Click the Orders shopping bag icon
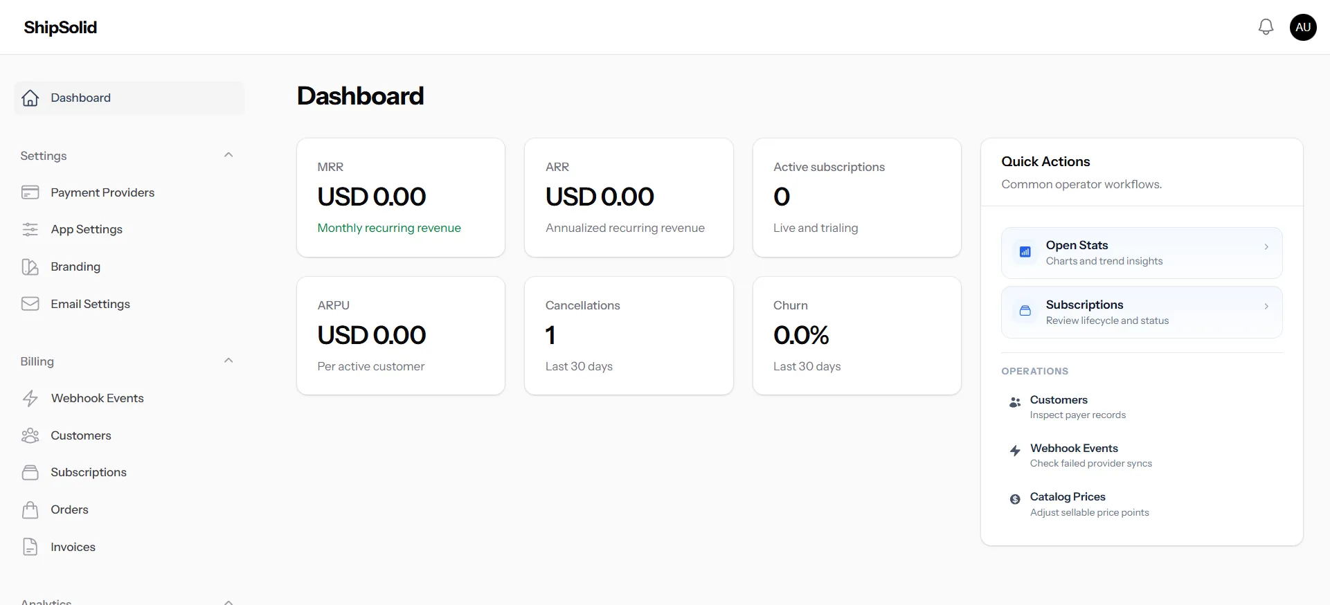 coord(30,510)
